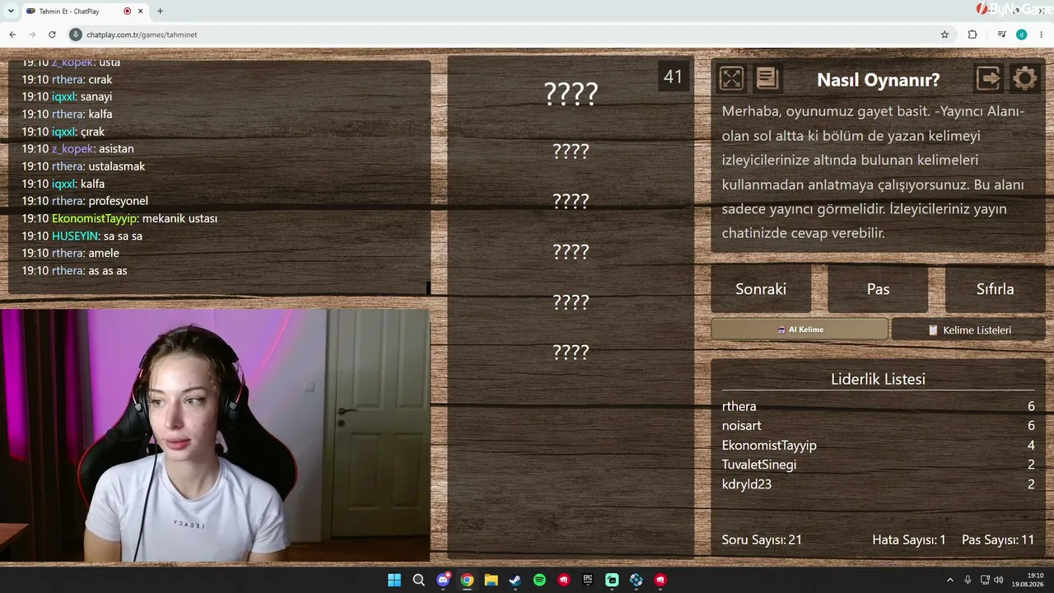Open a new browser tab

point(160,11)
